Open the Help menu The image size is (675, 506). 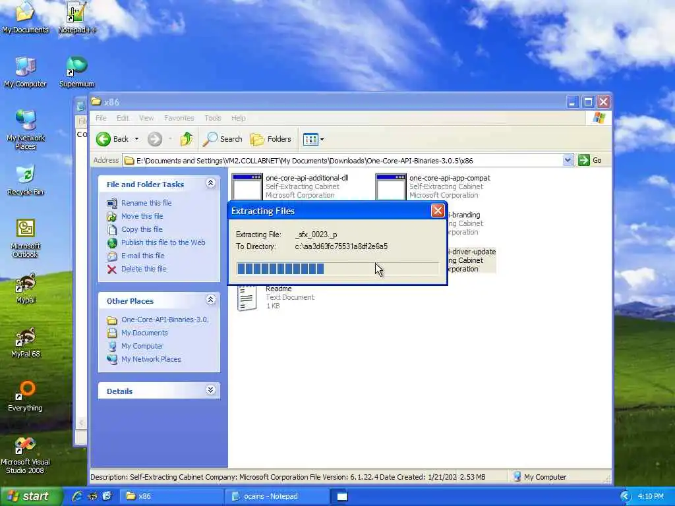click(239, 118)
